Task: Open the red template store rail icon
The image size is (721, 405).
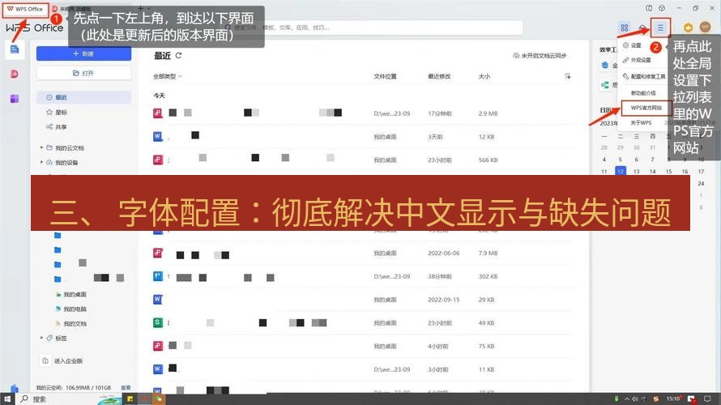Action: (15, 74)
